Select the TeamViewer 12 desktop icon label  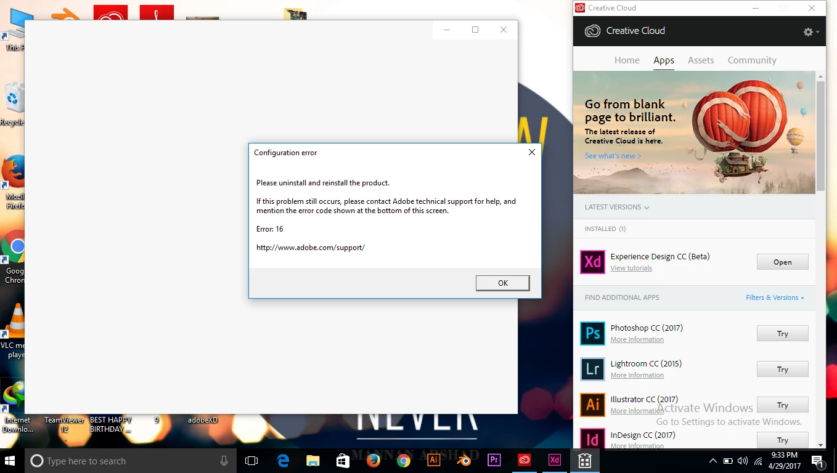click(x=64, y=424)
